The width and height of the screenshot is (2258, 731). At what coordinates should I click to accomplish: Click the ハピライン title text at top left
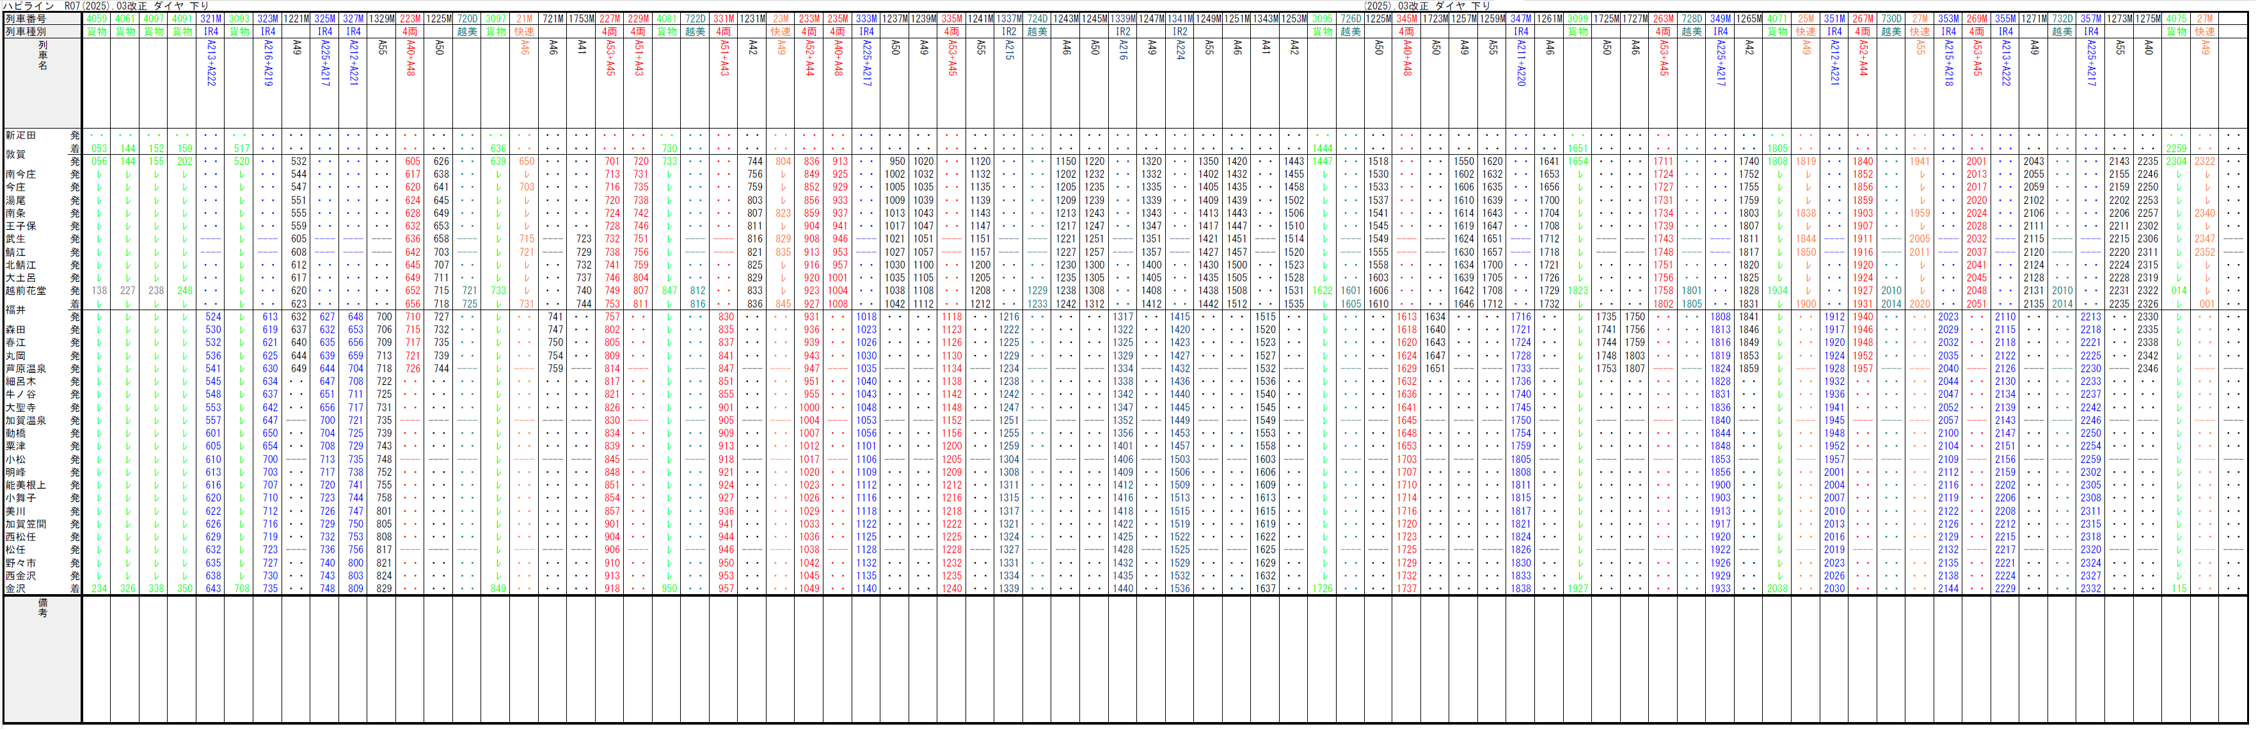point(29,6)
